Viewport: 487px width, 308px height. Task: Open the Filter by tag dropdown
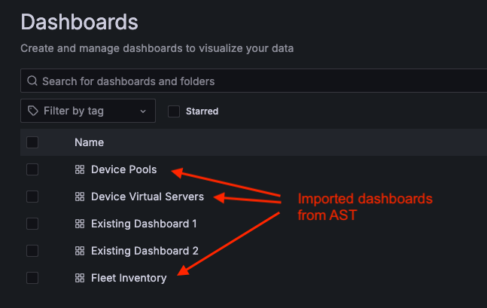click(88, 111)
